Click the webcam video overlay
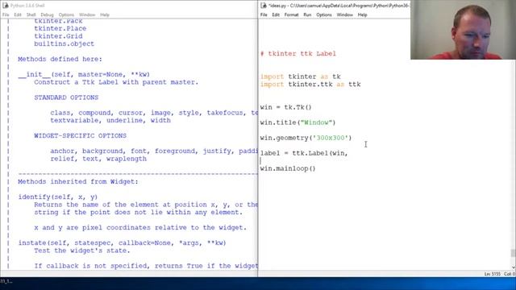Image resolution: width=516 pixels, height=290 pixels. (x=463, y=30)
